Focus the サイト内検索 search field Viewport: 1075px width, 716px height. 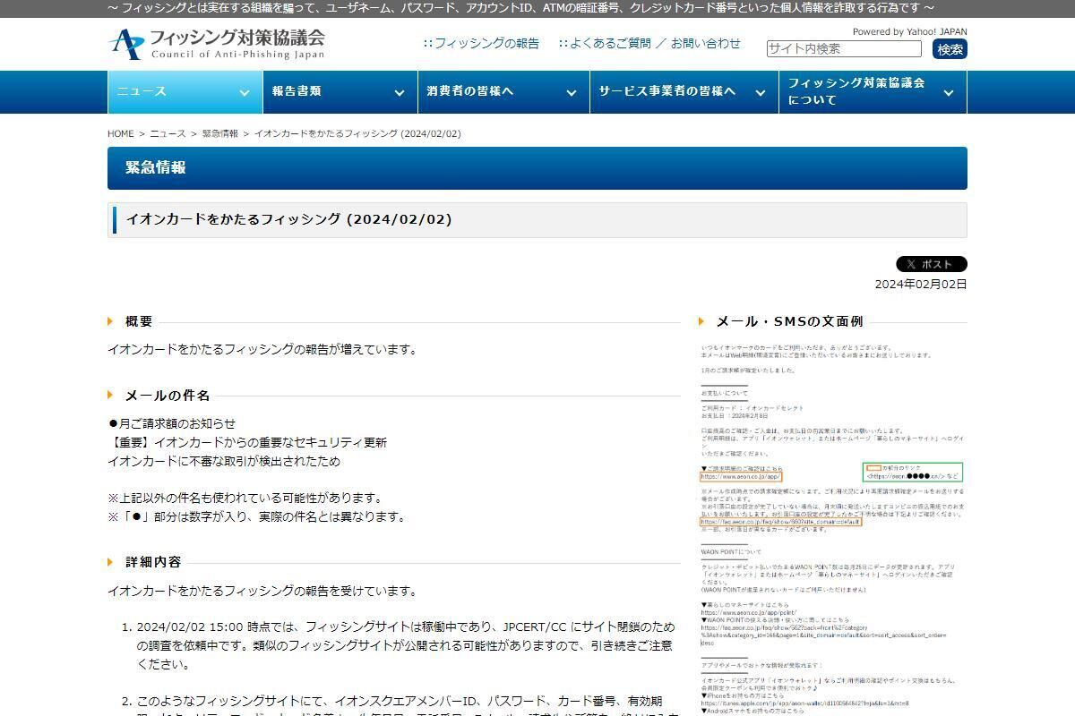click(844, 48)
